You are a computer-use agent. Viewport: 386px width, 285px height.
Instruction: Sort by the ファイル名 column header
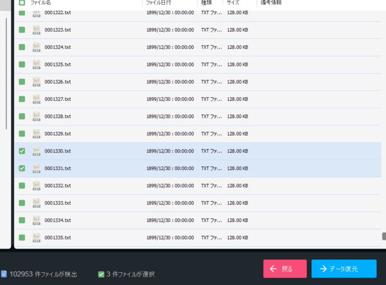[41, 3]
